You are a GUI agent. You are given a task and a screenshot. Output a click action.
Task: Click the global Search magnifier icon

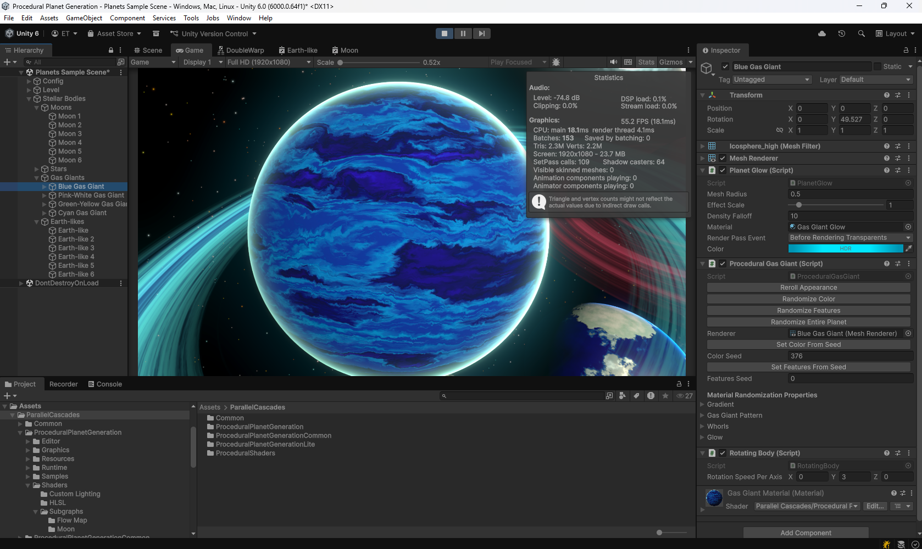pyautogui.click(x=861, y=33)
